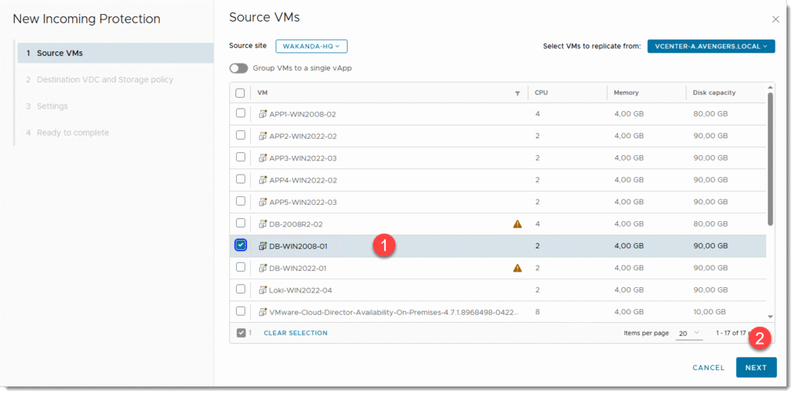Image resolution: width=795 pixels, height=395 pixels.
Task: Click the VM icon beside DB-WIN2008-01
Action: 262,246
